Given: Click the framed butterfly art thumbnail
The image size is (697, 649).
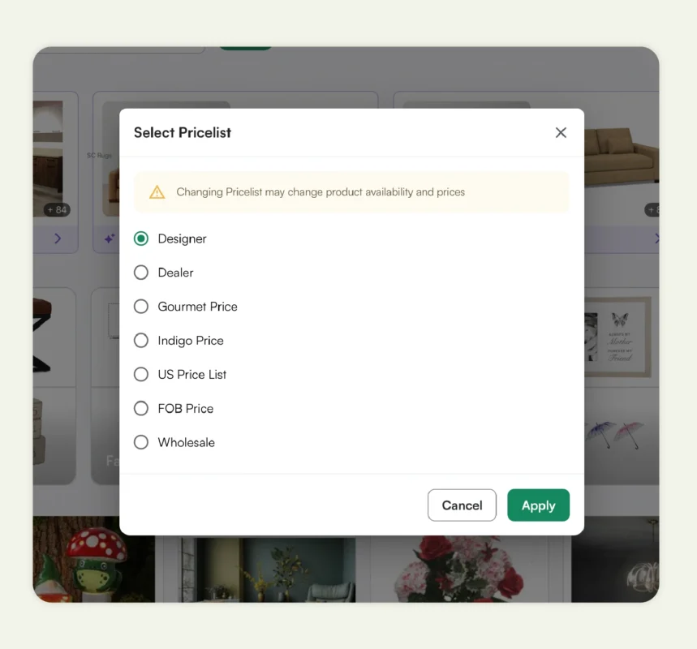Looking at the screenshot, I should point(619,337).
